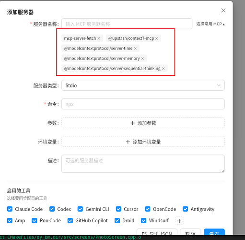The image size is (245, 240).
Task: Toggle the GitHub Copilot checkbox
Action: click(x=70, y=220)
